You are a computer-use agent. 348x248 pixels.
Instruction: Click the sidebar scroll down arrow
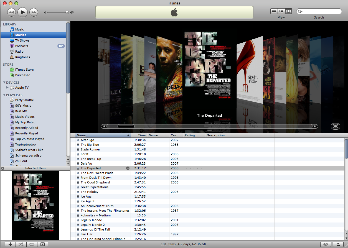68,163
